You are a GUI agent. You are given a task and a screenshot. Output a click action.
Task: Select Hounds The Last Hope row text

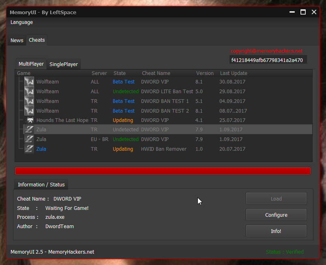[62, 120]
